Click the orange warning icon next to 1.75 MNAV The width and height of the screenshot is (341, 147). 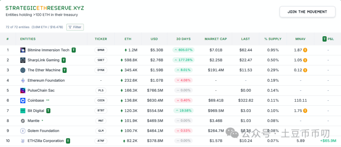pos(305,111)
